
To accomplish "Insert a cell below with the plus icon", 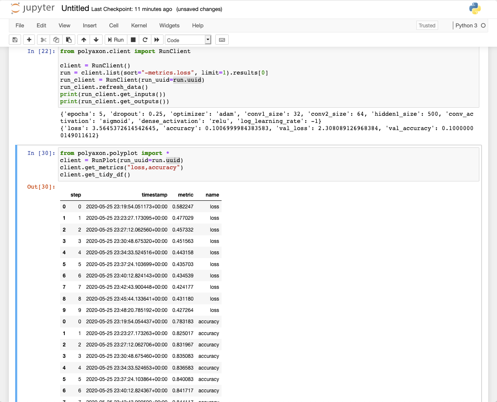I will [x=29, y=40].
